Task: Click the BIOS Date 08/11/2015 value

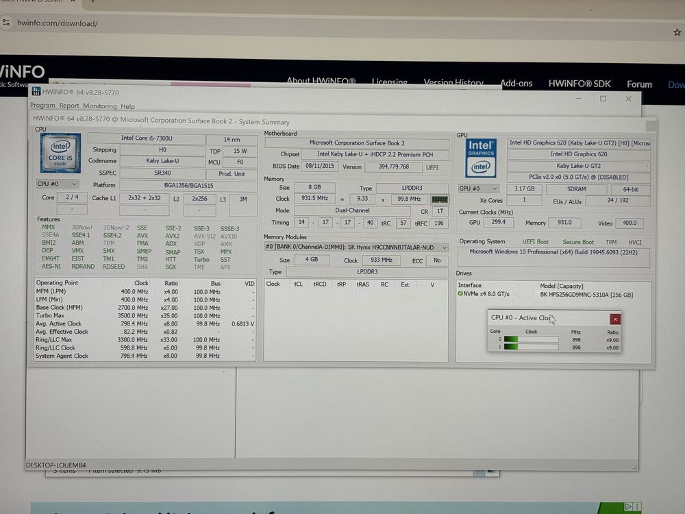Action: (x=319, y=166)
